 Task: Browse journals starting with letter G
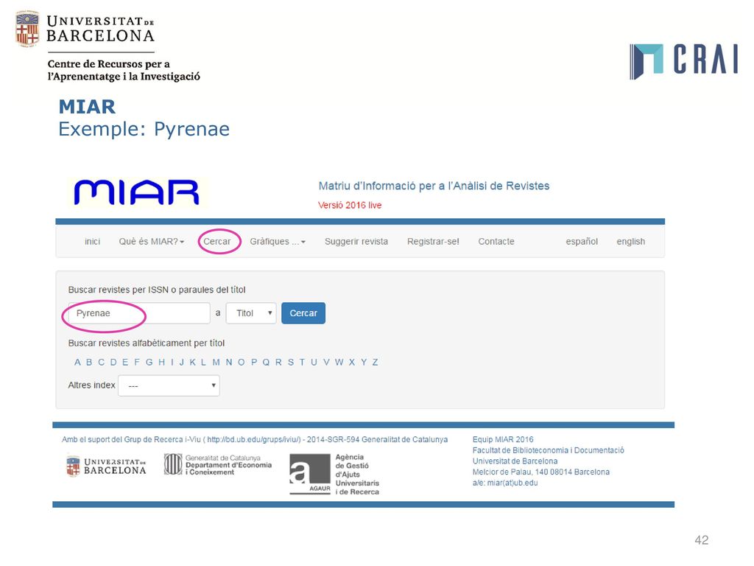click(149, 363)
